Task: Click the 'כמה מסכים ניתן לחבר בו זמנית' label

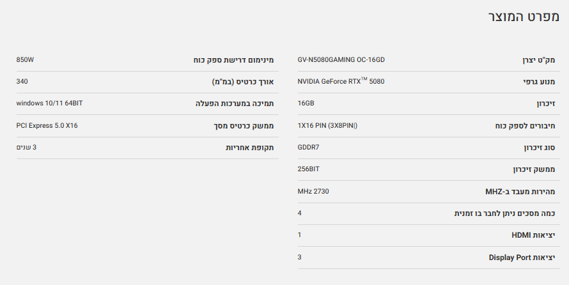Action: coord(504,213)
